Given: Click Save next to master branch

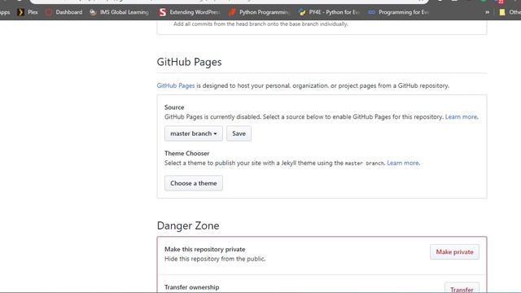Looking at the screenshot, I should tap(239, 133).
